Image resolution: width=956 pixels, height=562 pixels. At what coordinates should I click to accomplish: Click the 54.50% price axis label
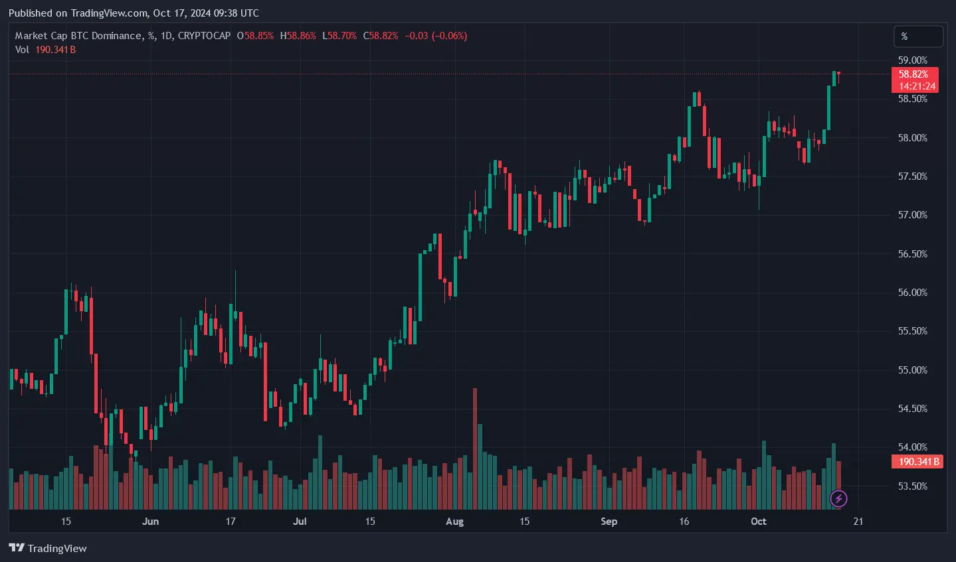point(913,409)
